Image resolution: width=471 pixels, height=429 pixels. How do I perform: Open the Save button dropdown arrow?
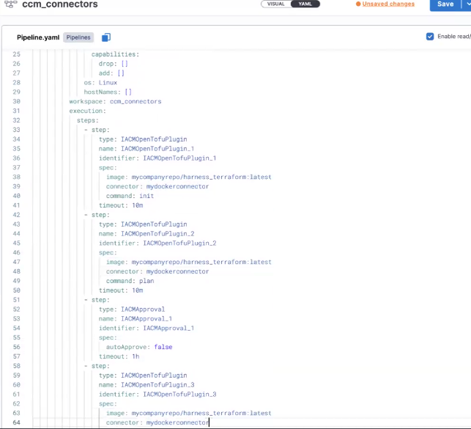click(x=467, y=4)
